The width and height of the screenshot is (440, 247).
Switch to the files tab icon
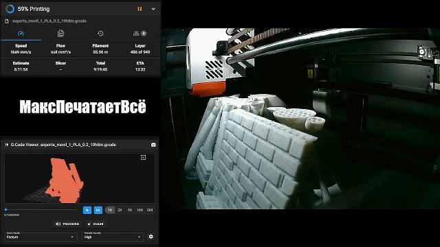pyautogui.click(x=60, y=34)
